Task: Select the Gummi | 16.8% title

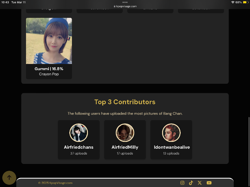Action: click(x=49, y=69)
